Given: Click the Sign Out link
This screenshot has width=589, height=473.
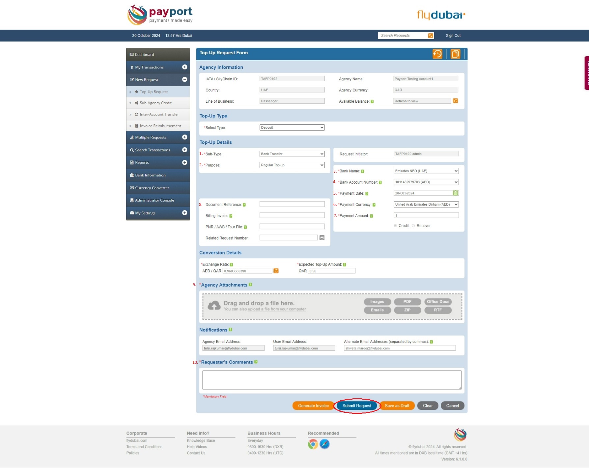Looking at the screenshot, I should (x=453, y=36).
